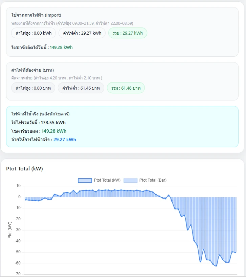Click the green รวม : 61.46 บาท pill

[126, 88]
